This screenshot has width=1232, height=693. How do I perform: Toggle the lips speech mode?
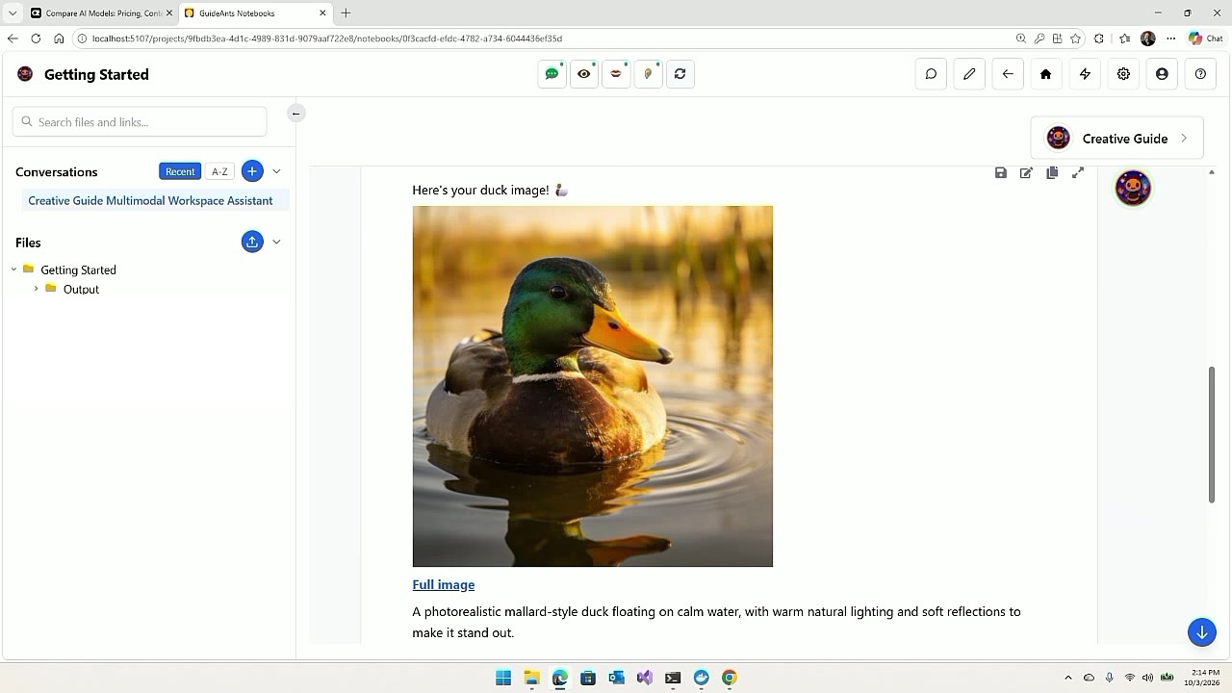coord(616,74)
